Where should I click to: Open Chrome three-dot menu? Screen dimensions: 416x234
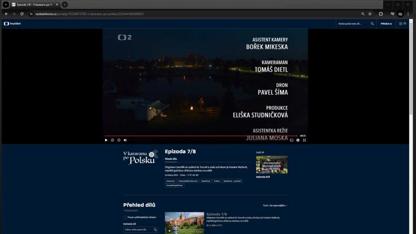[x=408, y=14]
